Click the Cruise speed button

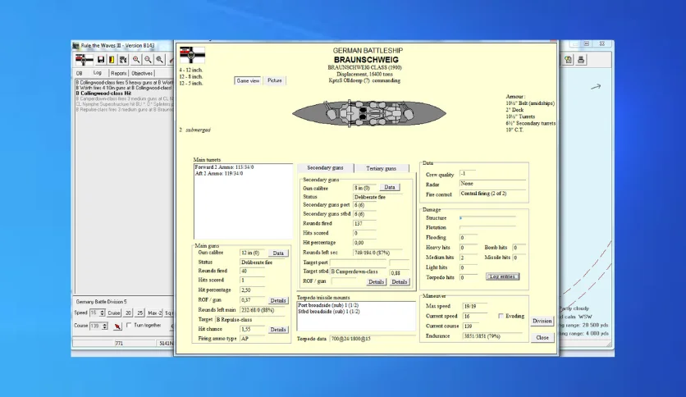114,313
